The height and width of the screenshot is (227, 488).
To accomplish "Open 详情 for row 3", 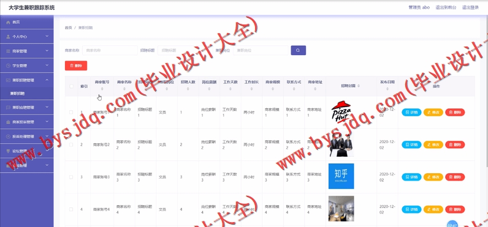I will pyautogui.click(x=411, y=177).
